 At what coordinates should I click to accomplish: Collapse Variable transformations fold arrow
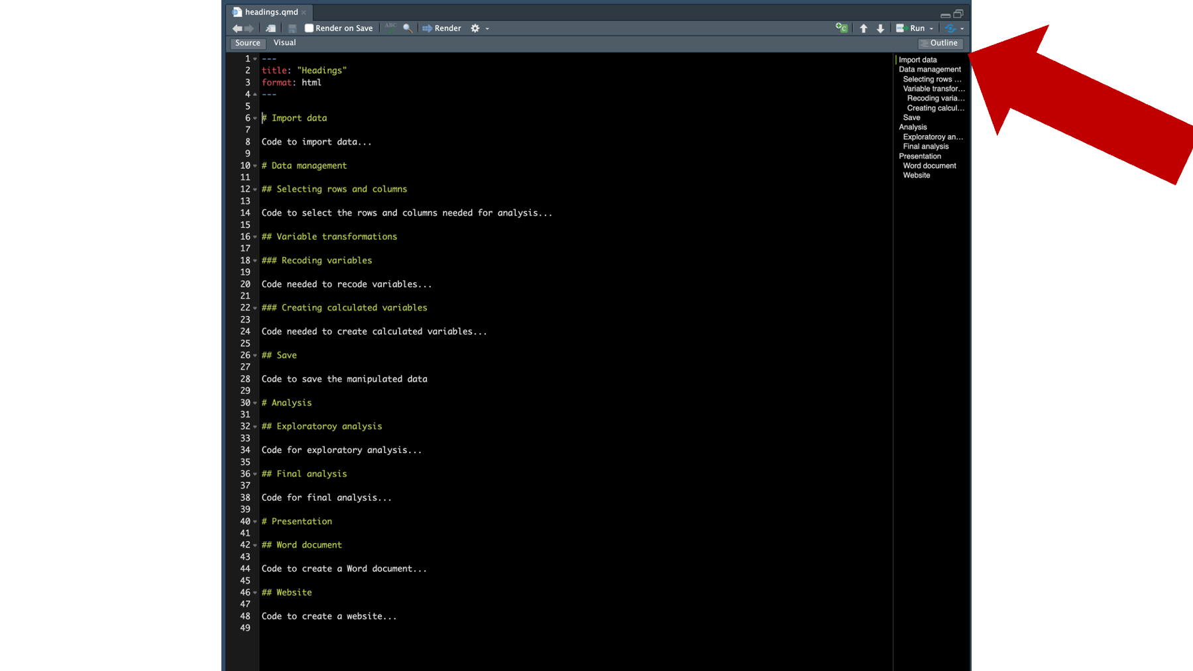[x=255, y=237]
